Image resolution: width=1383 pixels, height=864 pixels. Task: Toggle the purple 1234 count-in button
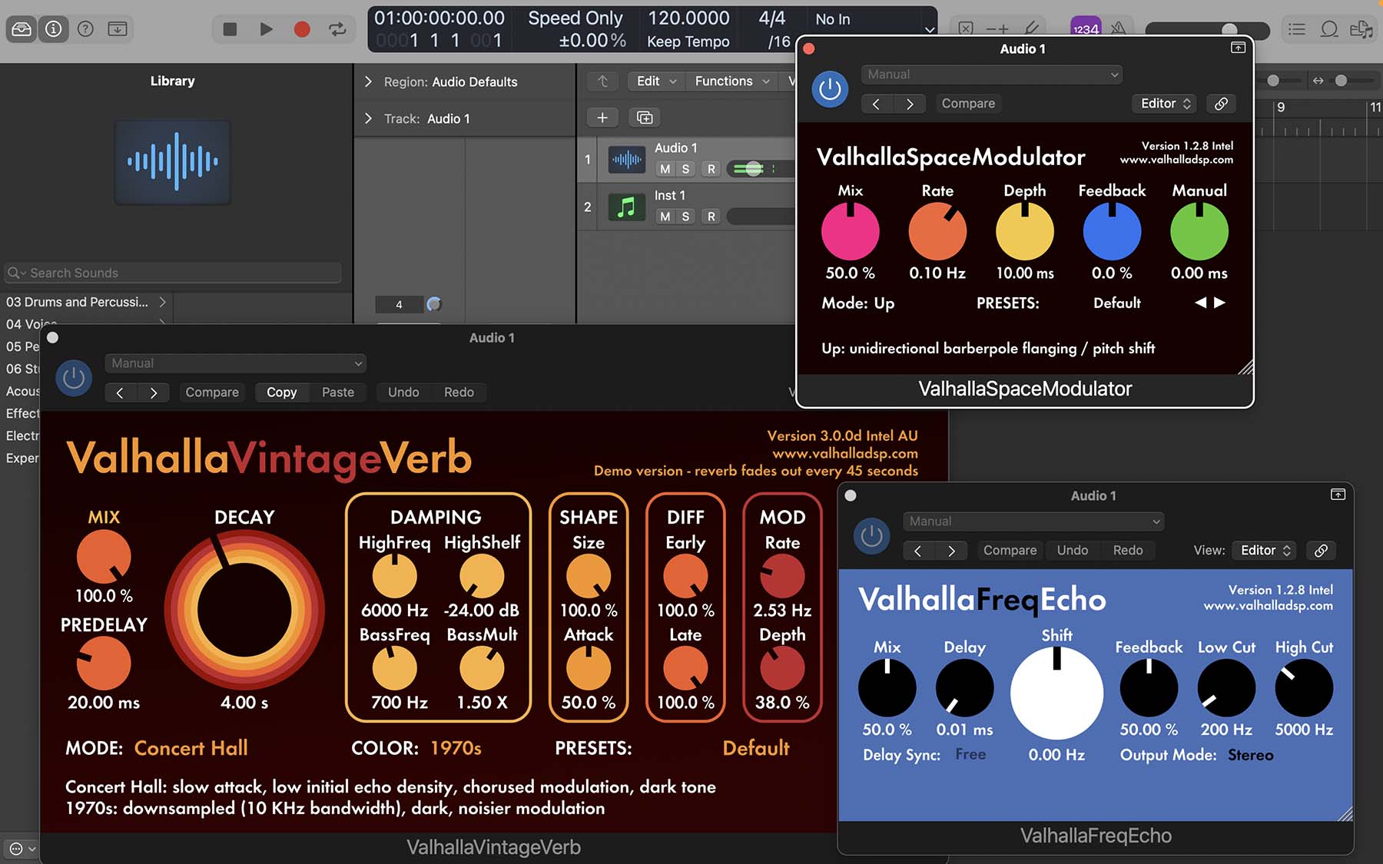click(x=1086, y=28)
